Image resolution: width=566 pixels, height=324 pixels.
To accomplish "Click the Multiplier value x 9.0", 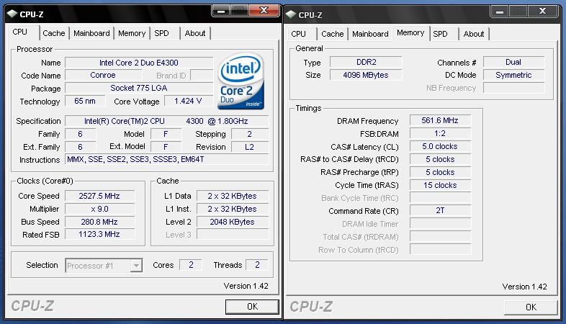I will click(x=99, y=209).
